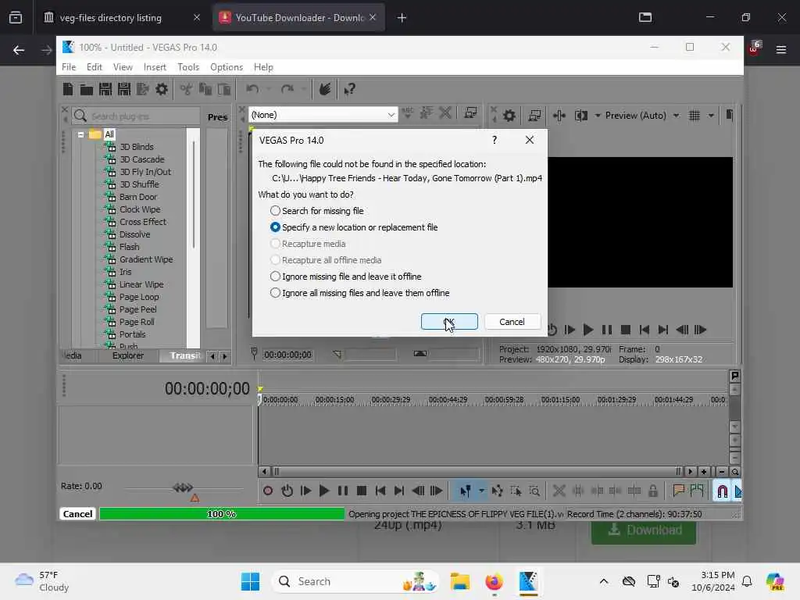Open the edit tool dropdown arrow
Screen dimensions: 800x600
point(481,491)
